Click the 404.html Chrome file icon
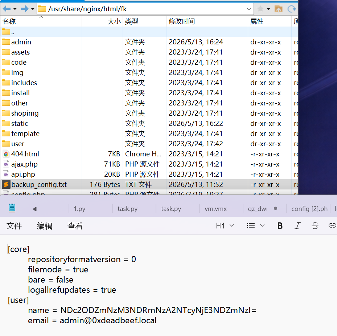This screenshot has height=336, width=337. click(6, 154)
